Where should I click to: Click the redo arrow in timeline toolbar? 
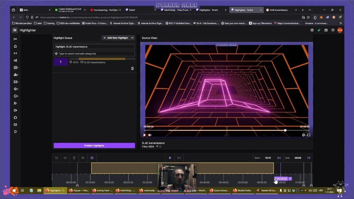65,158
